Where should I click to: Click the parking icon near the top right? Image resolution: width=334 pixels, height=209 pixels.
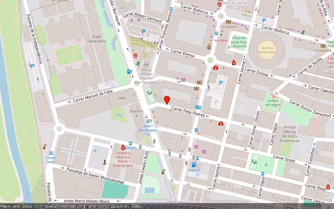264,21
